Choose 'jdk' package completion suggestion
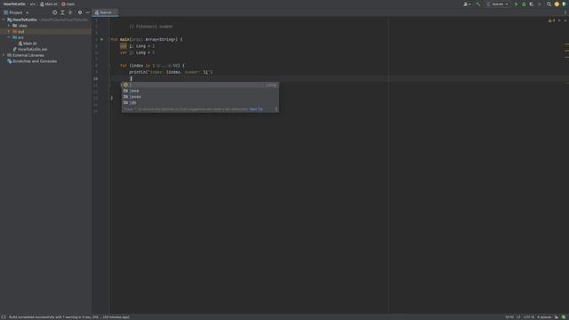The height and width of the screenshot is (320, 569). pos(200,102)
